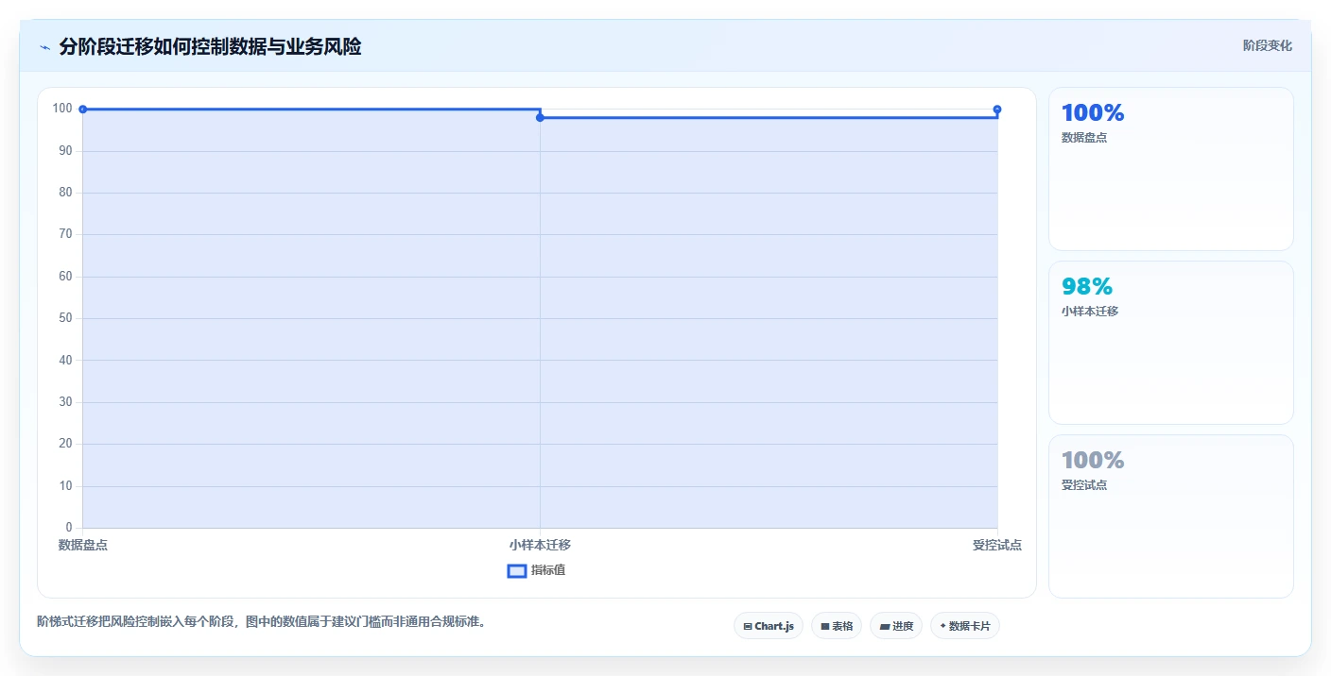Click the y-axis value 10
Viewport: 1331px width, 676px height.
pos(65,485)
